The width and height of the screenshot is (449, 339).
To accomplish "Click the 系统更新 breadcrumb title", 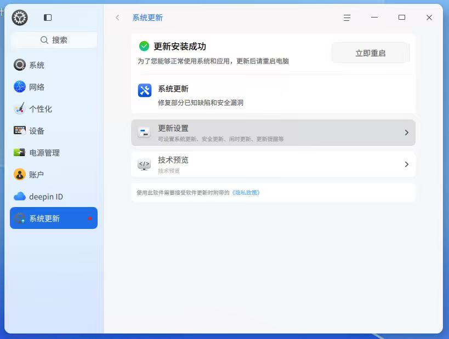I will click(147, 18).
